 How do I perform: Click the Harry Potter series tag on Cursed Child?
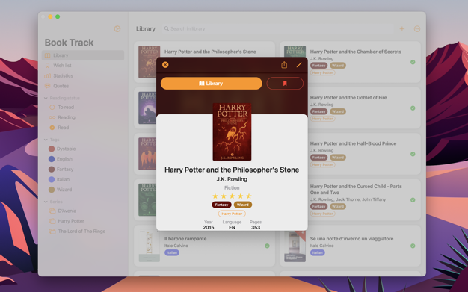323,214
